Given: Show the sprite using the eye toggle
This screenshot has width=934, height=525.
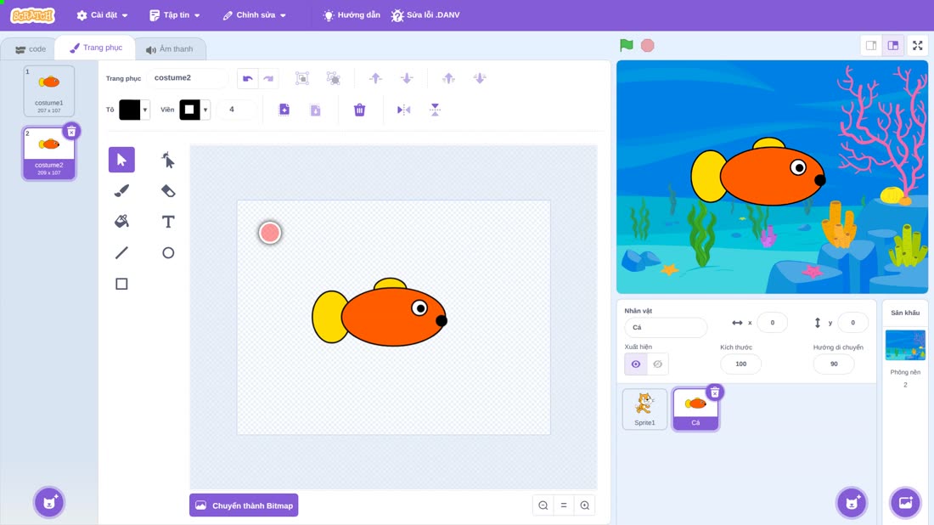Looking at the screenshot, I should pos(636,364).
